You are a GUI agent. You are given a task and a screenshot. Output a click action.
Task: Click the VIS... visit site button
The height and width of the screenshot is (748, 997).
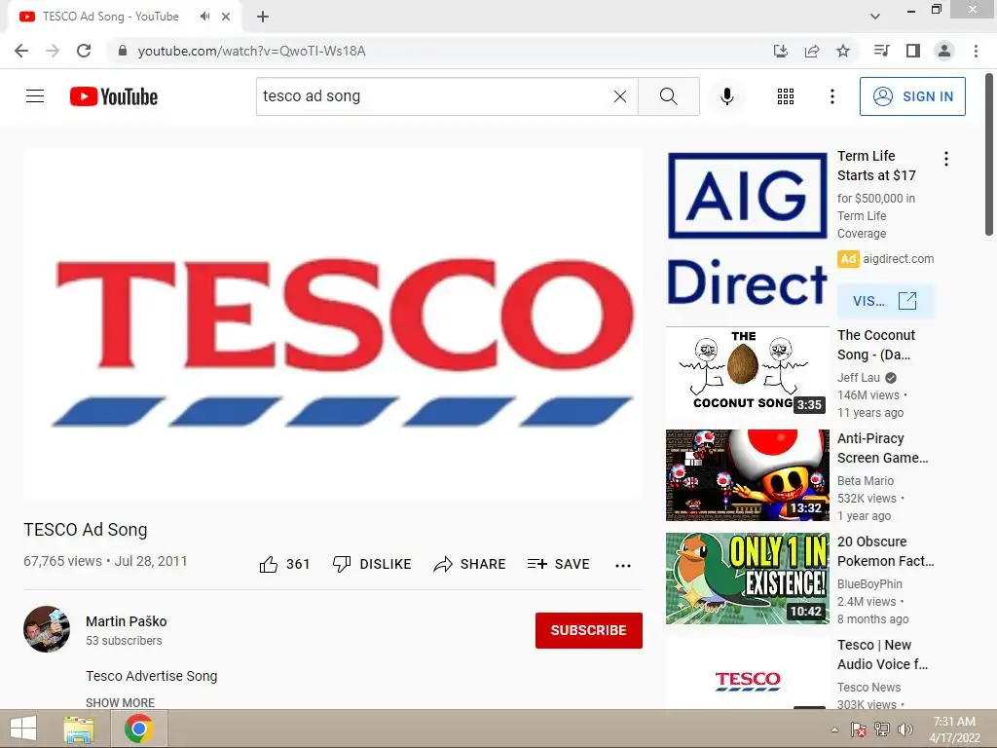[886, 301]
